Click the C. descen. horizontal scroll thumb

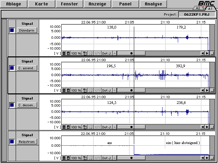click(131, 127)
